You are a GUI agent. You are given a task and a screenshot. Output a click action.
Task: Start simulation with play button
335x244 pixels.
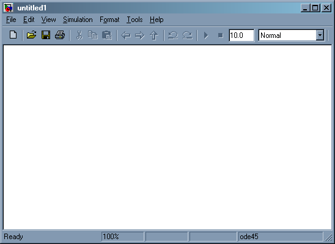tap(206, 35)
